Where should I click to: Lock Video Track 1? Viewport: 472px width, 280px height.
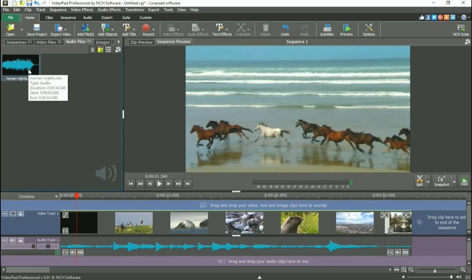click(x=20, y=213)
